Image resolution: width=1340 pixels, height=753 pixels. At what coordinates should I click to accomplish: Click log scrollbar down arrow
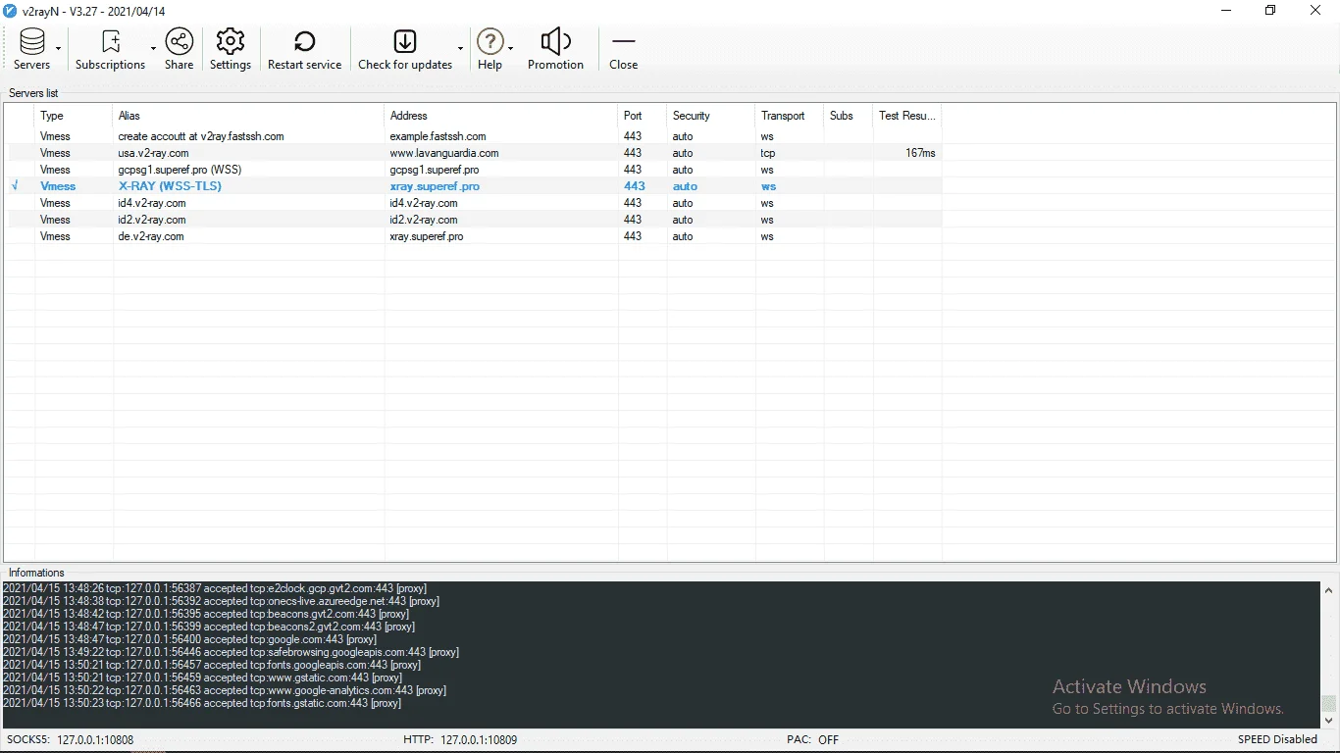coord(1329,721)
